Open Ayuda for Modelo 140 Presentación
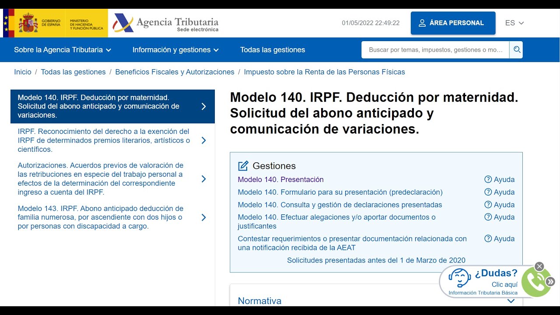 pyautogui.click(x=499, y=179)
